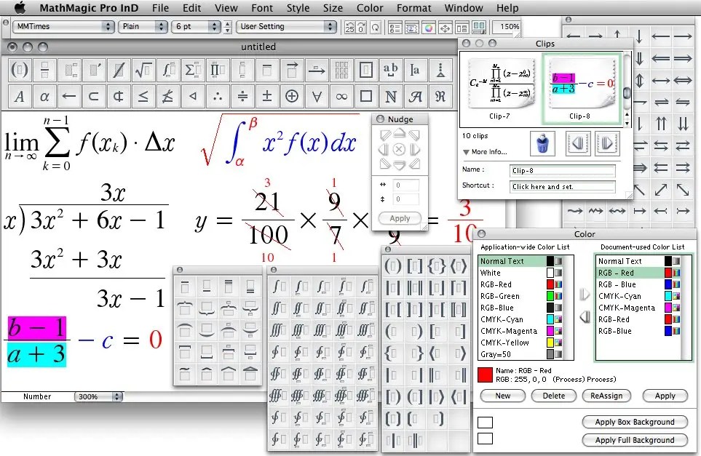The width and height of the screenshot is (701, 456).
Task: Delete the selected clip using the trash icon
Action: (x=542, y=143)
